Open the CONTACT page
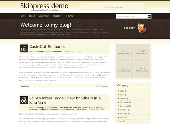Image resolution: width=170 pixels, height=124 pixels. (57, 16)
